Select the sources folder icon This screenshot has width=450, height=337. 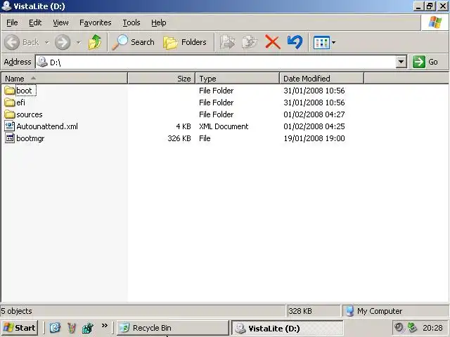pos(10,114)
